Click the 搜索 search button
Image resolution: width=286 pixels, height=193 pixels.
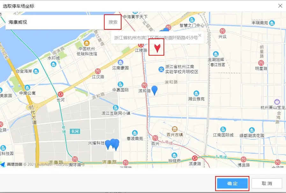click(113, 22)
